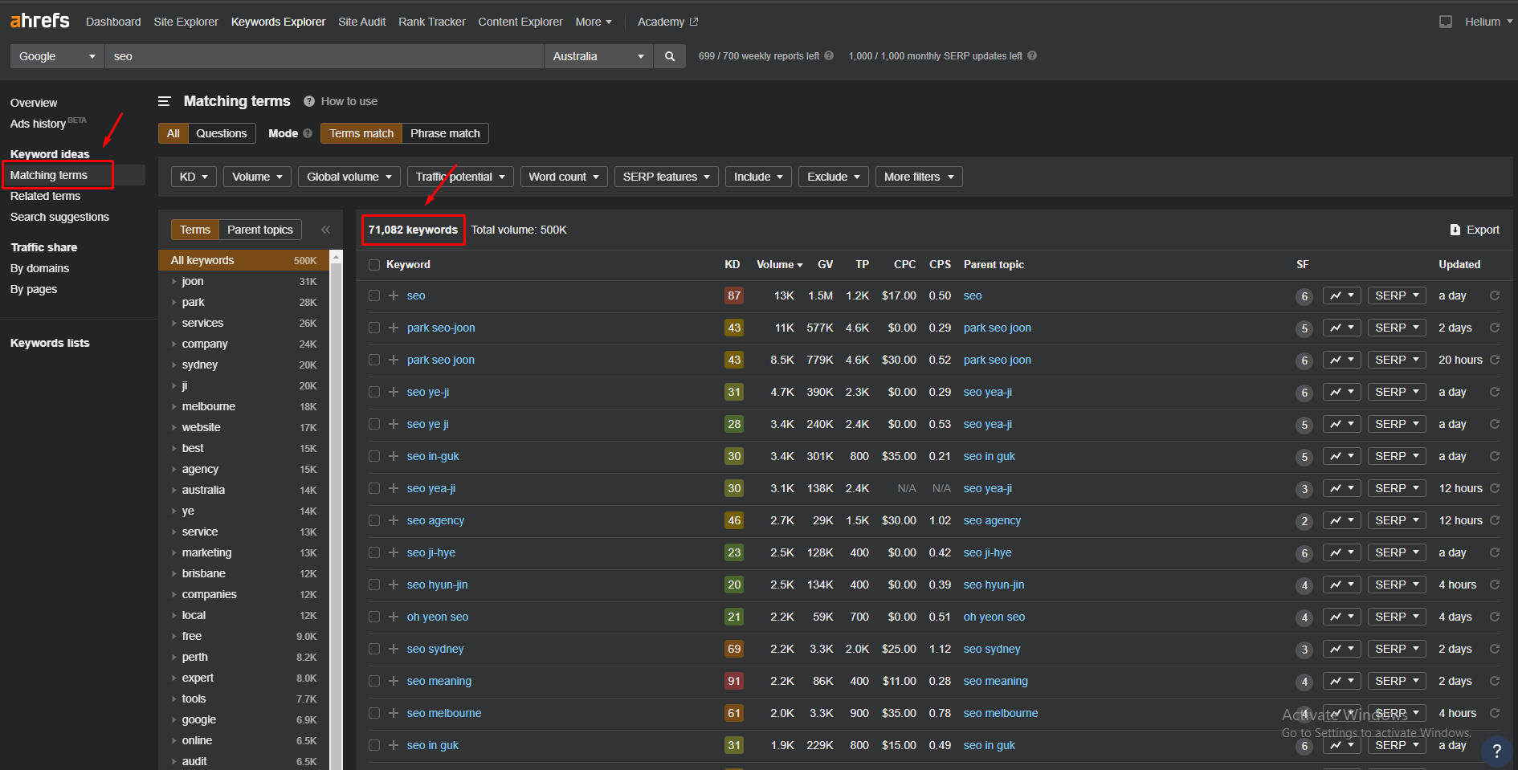Refresh the seo row update icon
This screenshot has width=1518, height=770.
pos(1495,295)
